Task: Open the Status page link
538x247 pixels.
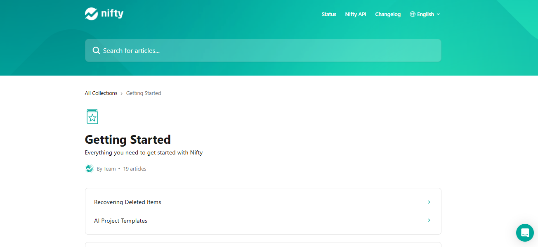Action: click(x=329, y=14)
